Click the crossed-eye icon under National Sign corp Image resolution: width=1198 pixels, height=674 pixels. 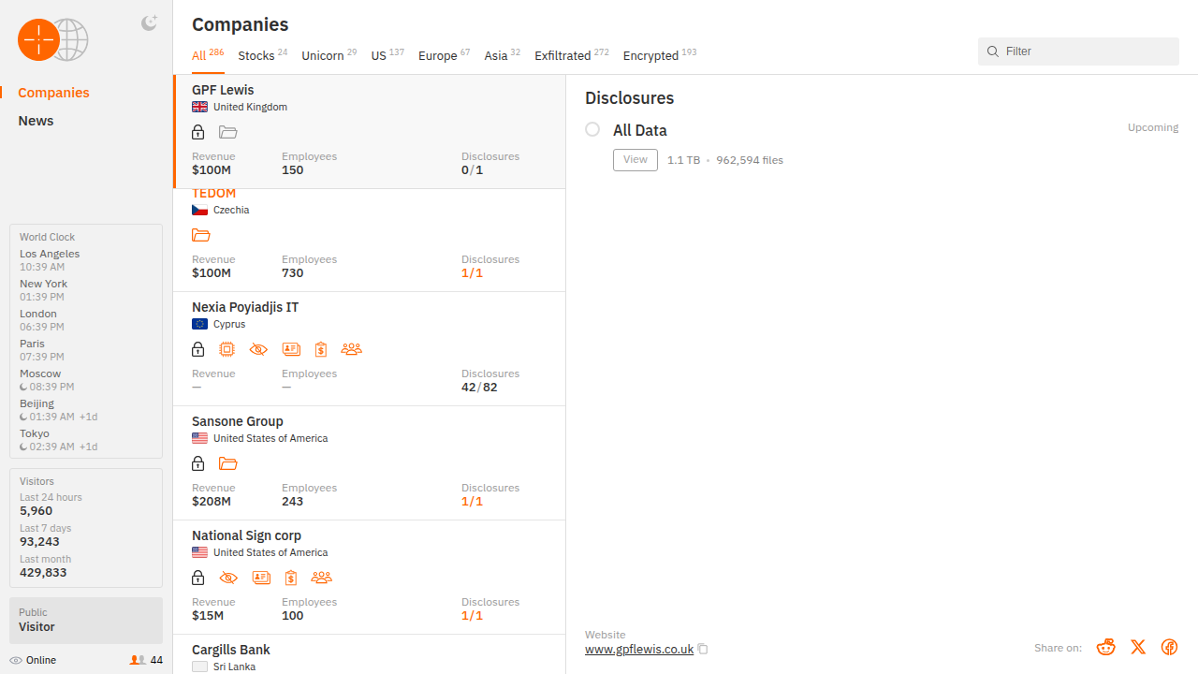[x=228, y=578]
